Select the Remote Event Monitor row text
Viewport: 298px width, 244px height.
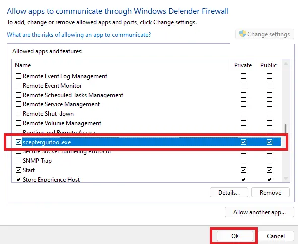52,86
